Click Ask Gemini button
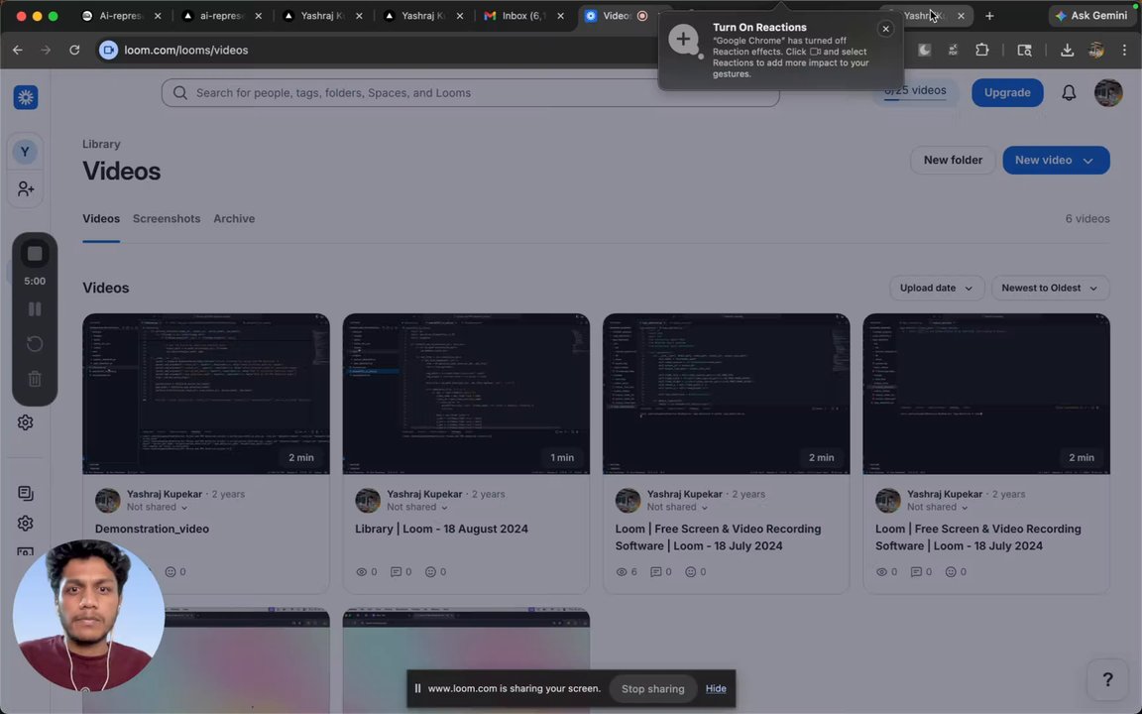The width and height of the screenshot is (1142, 714). coord(1091,15)
